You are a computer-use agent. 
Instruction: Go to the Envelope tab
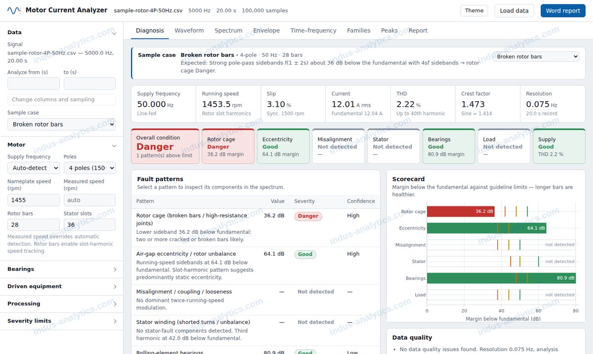click(x=266, y=31)
